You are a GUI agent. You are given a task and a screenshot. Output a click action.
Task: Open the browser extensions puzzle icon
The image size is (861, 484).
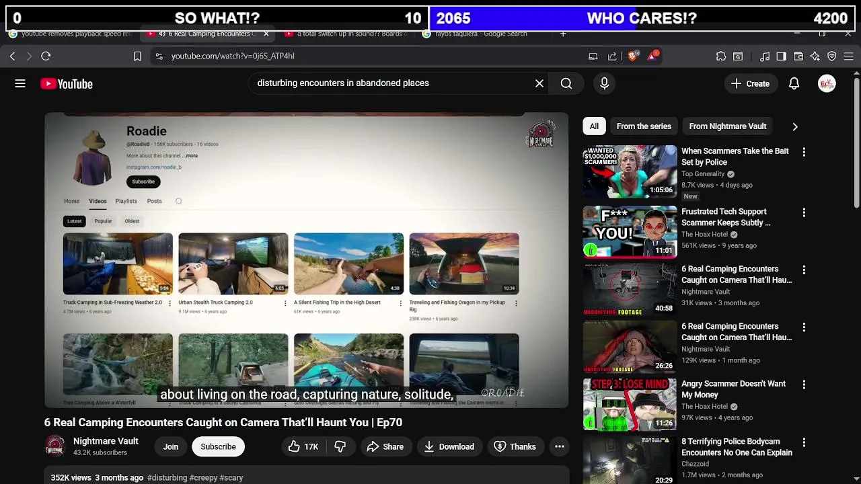721,56
